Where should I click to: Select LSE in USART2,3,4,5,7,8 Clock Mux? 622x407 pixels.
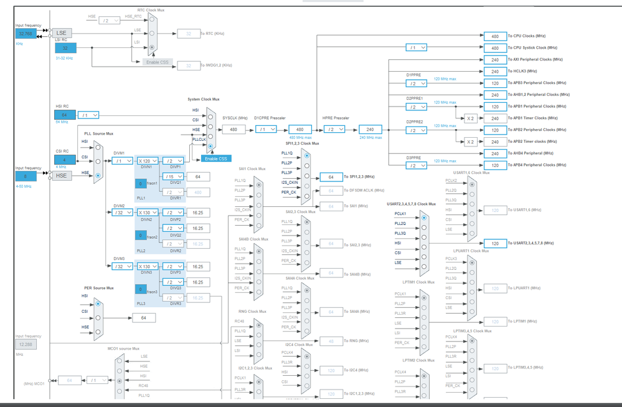click(424, 267)
